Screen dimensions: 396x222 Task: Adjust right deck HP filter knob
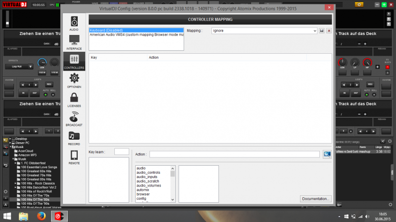click(367, 62)
